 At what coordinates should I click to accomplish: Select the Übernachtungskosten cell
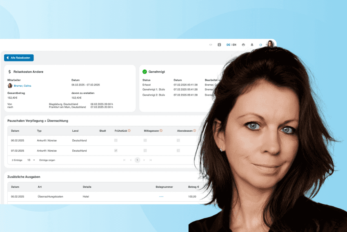[51, 196]
